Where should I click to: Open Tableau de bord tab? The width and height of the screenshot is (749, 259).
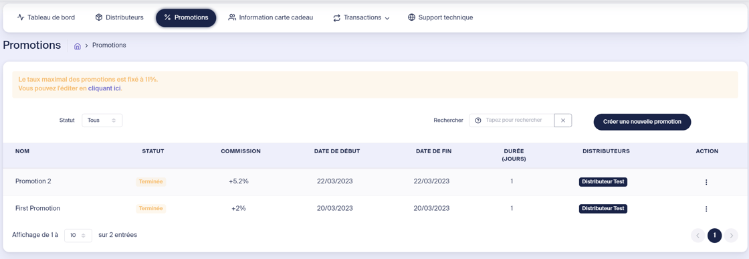[46, 17]
